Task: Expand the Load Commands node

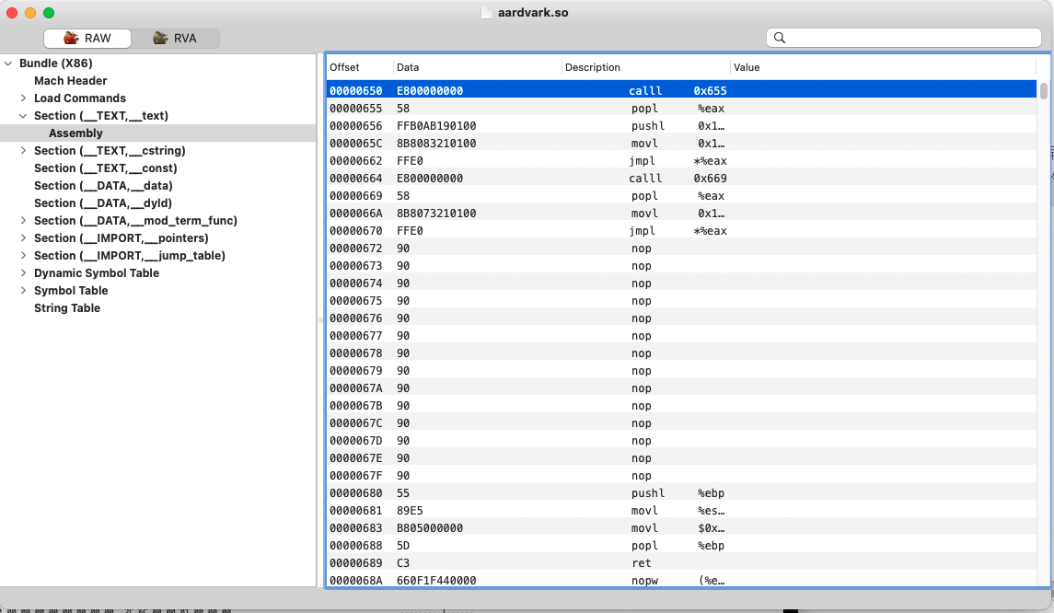Action: click(23, 98)
